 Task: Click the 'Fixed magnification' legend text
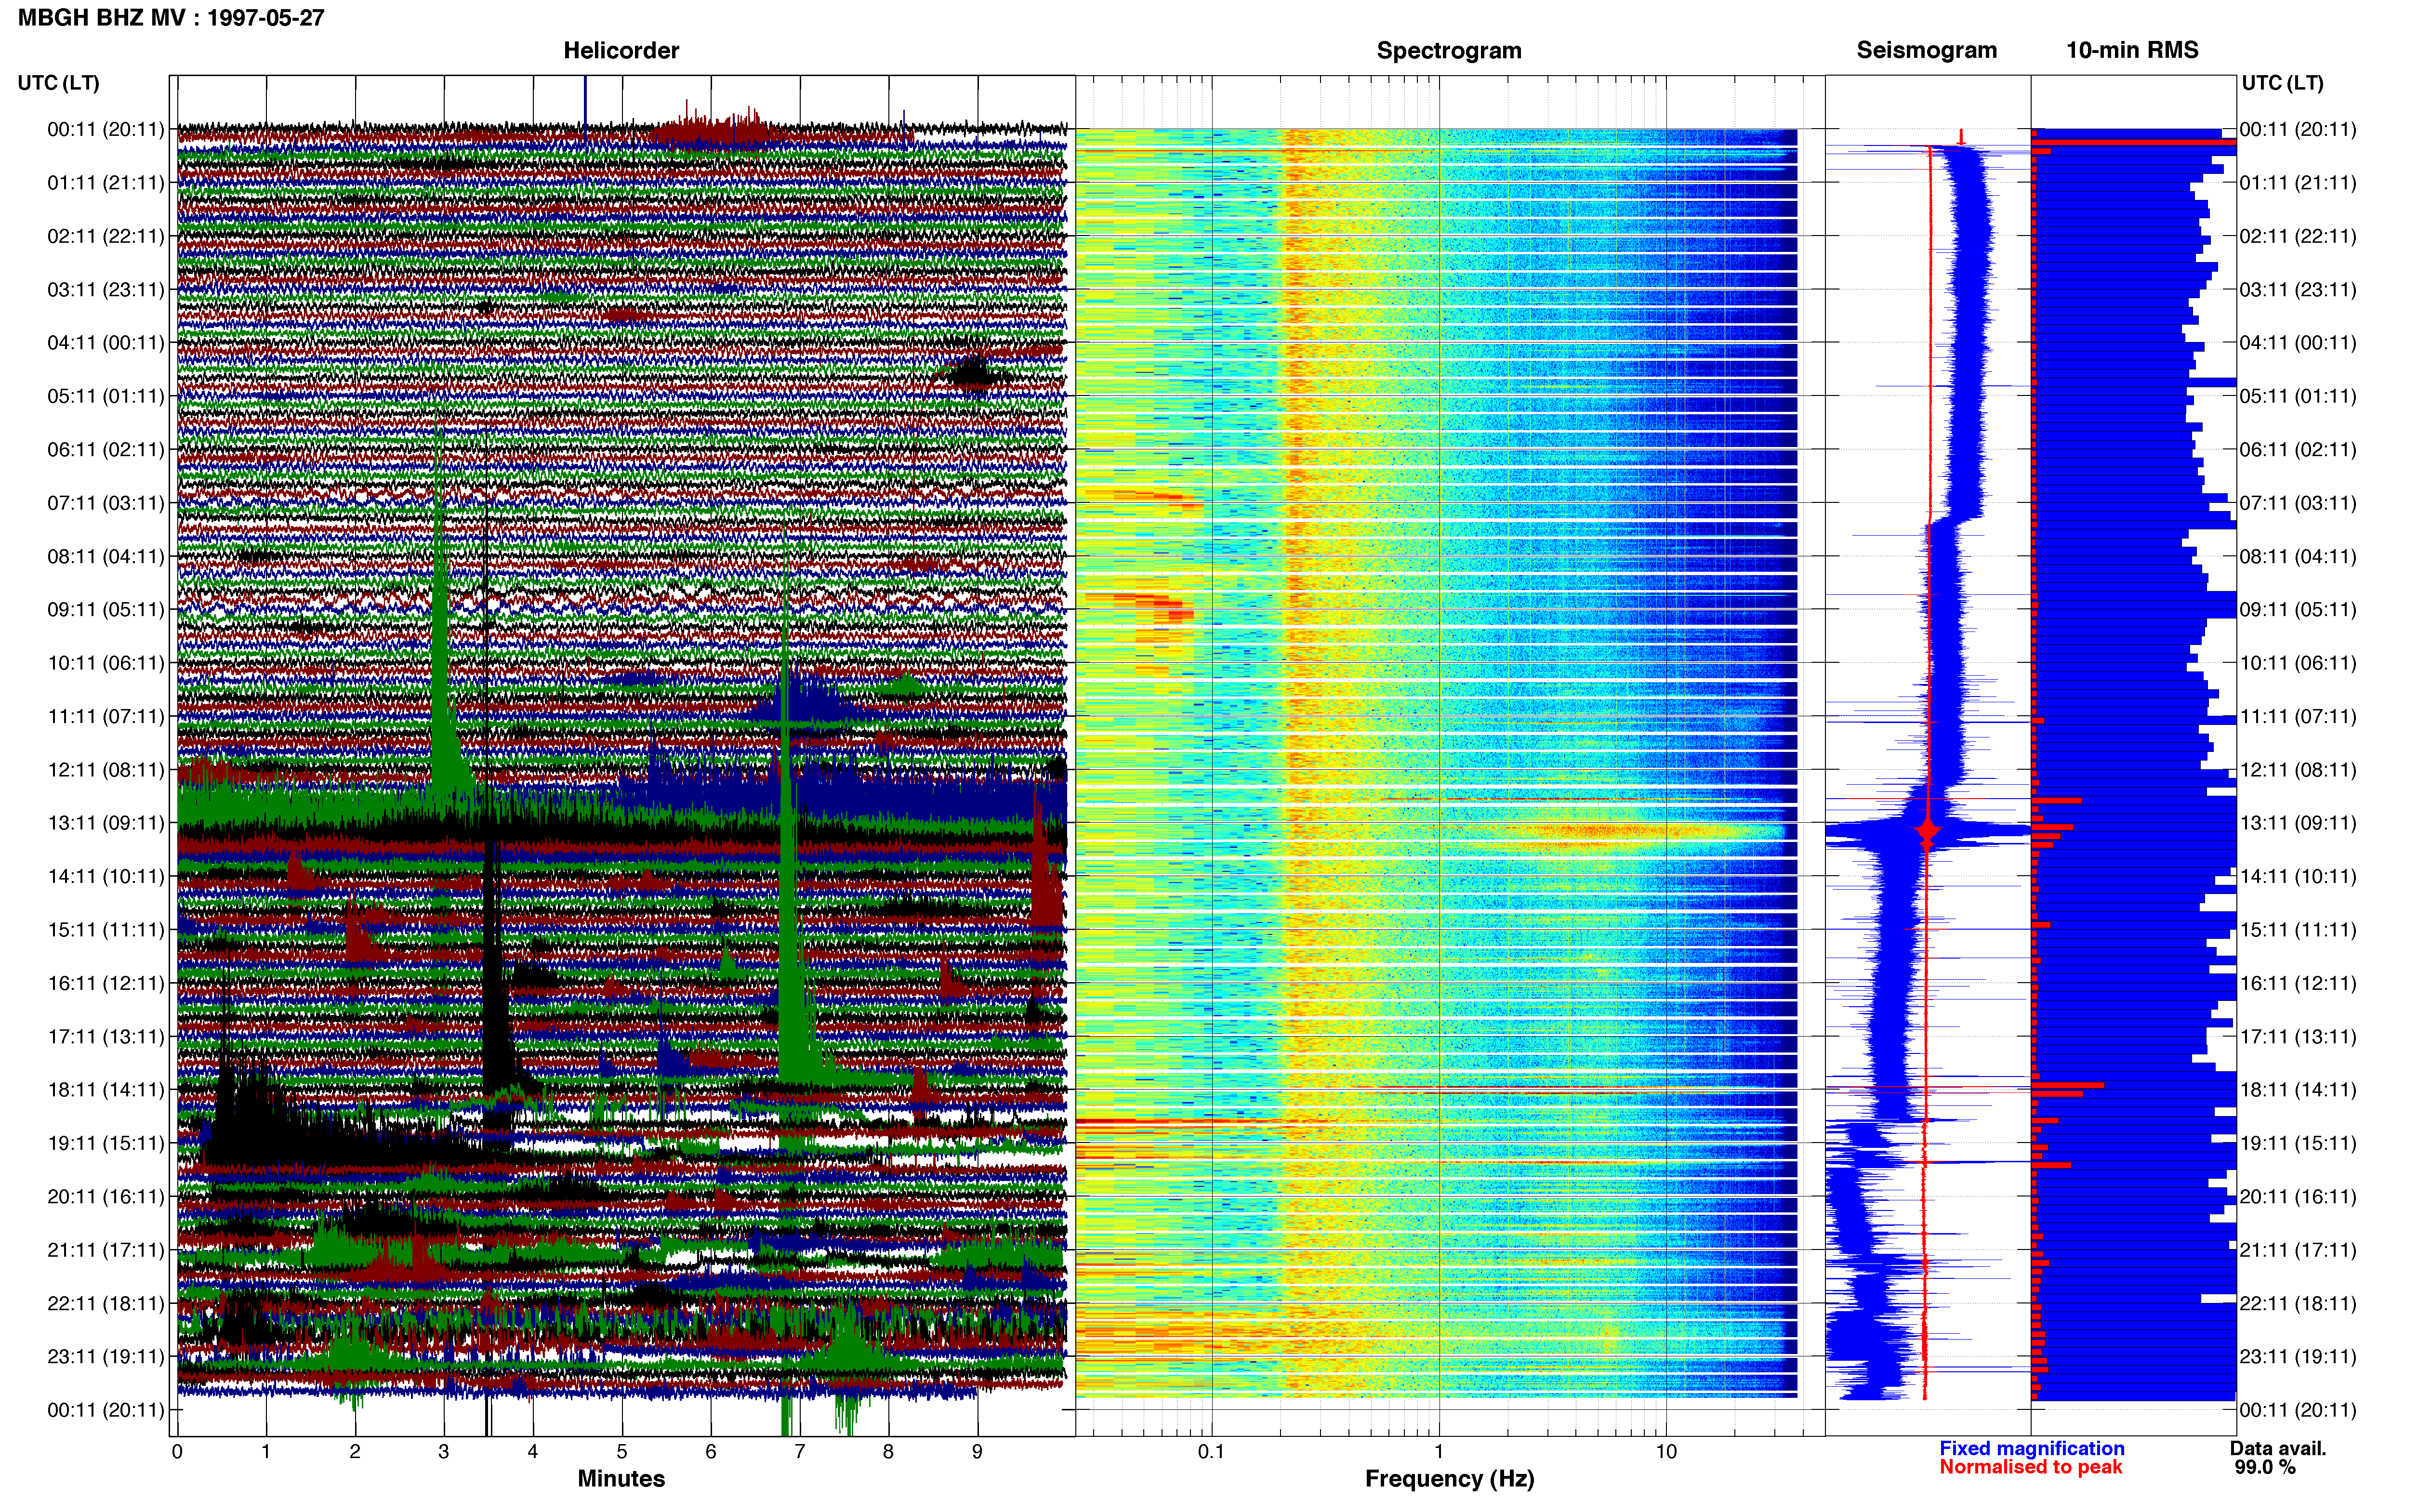[x=2031, y=1448]
